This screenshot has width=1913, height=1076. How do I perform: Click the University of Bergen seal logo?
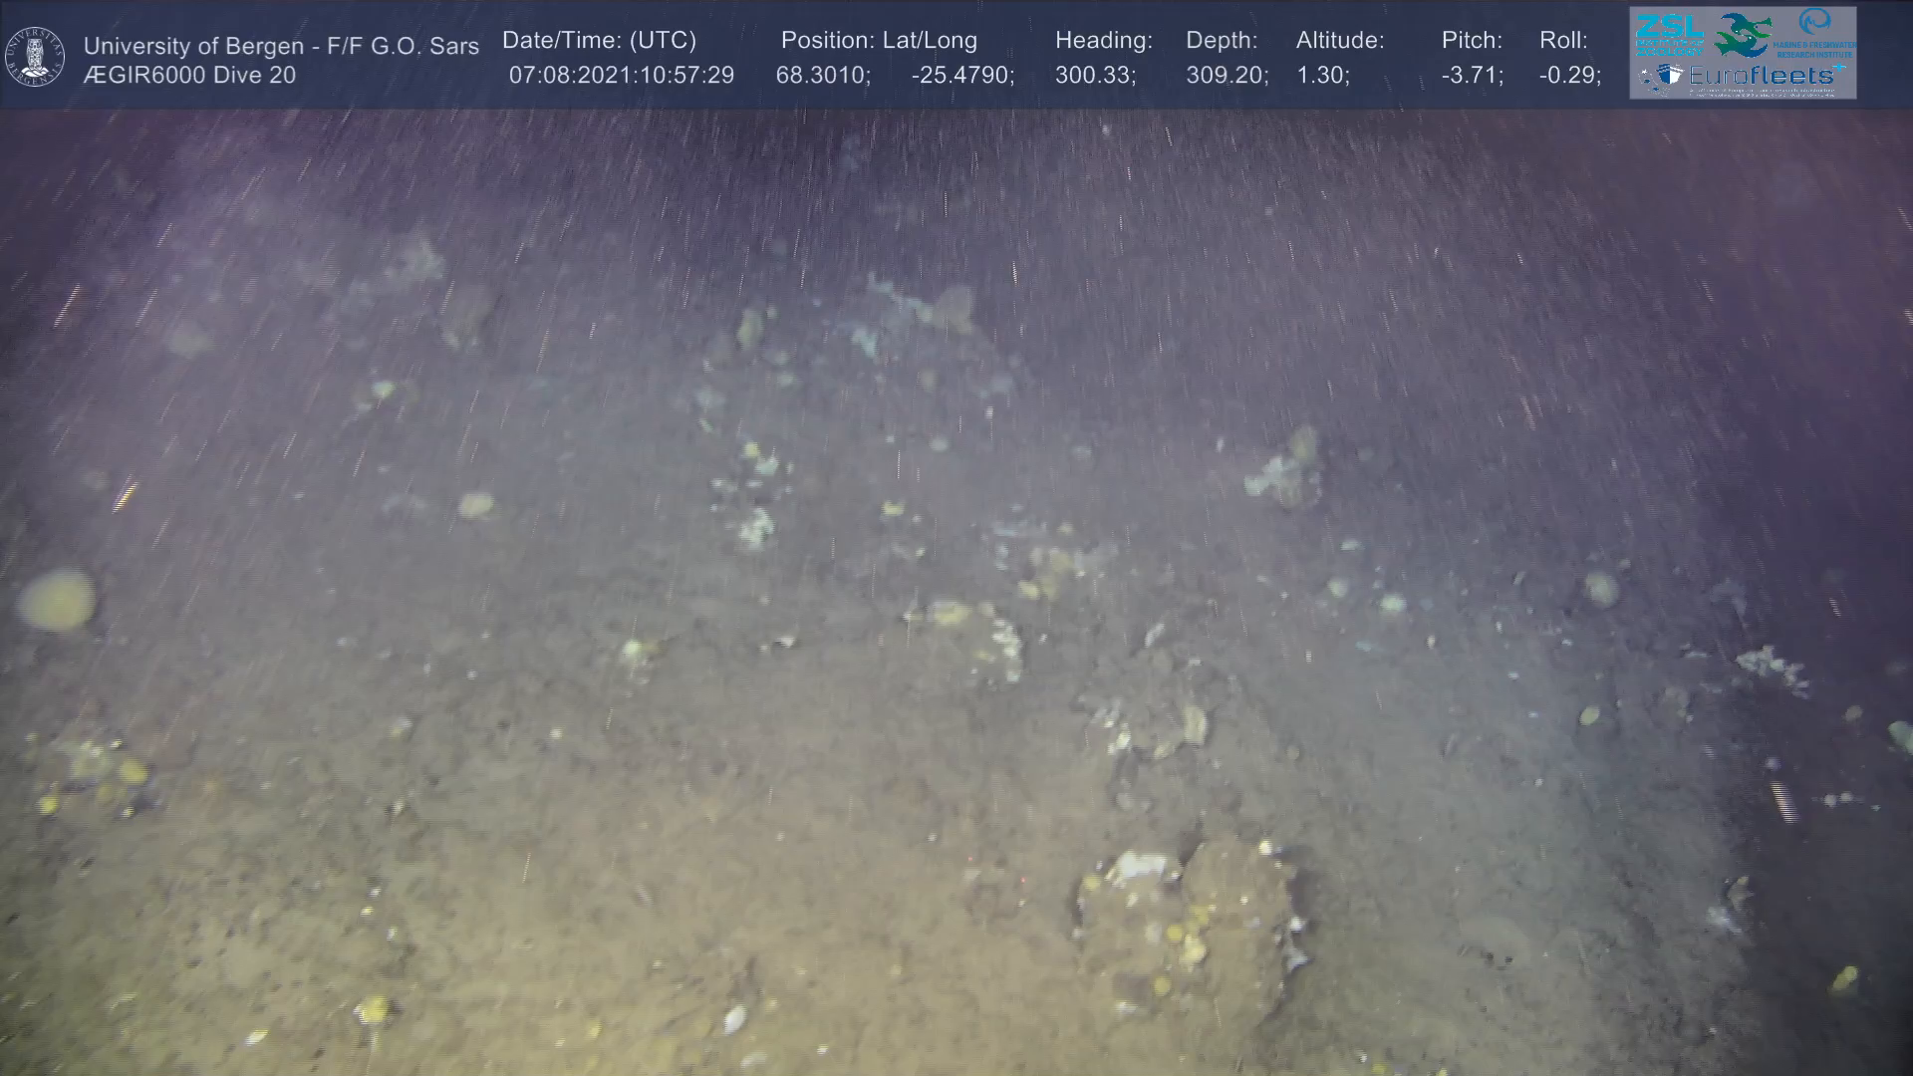click(x=35, y=56)
